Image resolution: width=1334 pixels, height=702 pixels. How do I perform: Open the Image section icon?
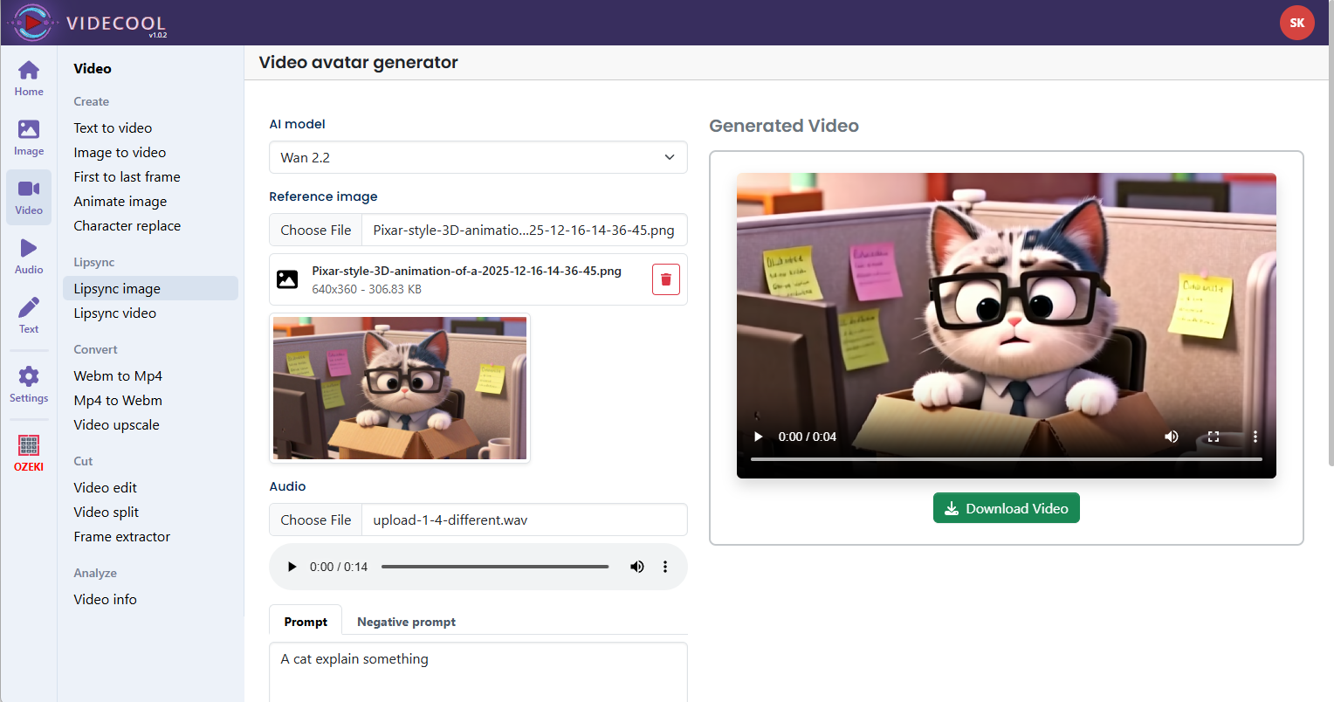29,137
